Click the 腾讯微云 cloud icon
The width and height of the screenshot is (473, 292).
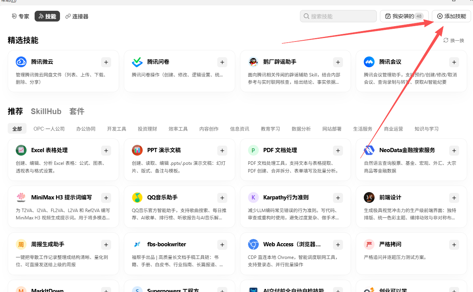[21, 62]
